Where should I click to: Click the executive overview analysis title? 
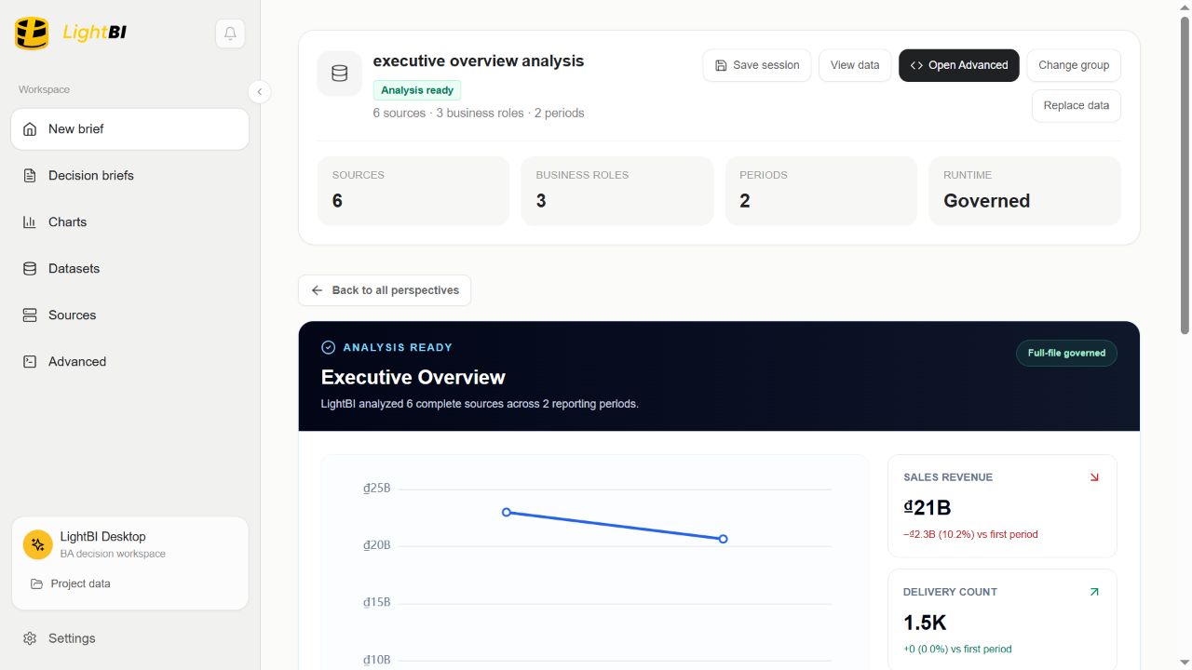point(479,60)
